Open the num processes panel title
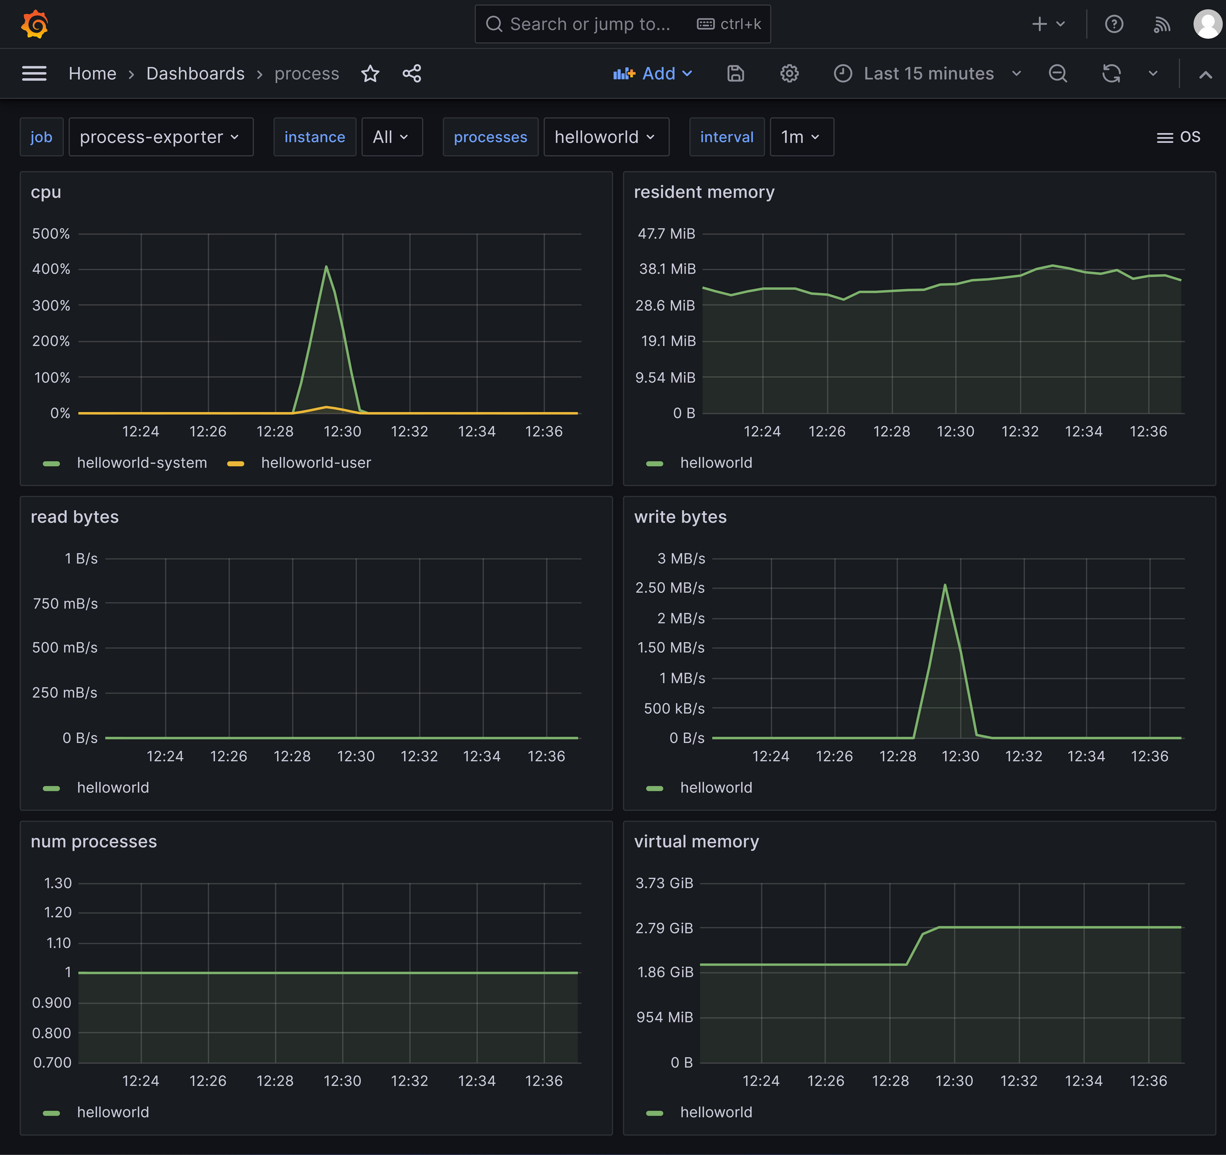Image resolution: width=1226 pixels, height=1155 pixels. coord(94,842)
